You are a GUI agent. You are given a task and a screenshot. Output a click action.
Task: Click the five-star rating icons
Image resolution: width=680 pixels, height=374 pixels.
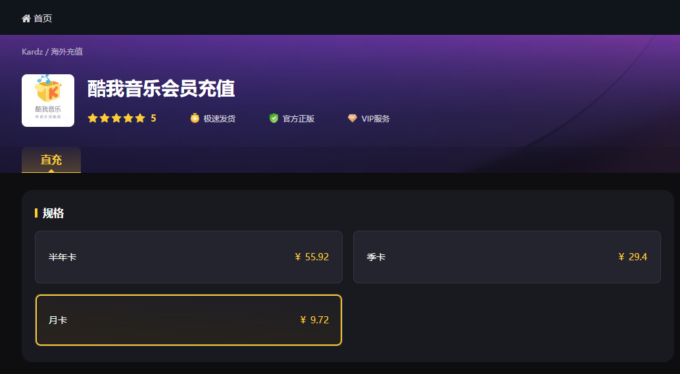pos(116,118)
